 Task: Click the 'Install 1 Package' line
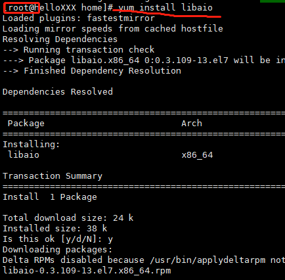coord(50,197)
